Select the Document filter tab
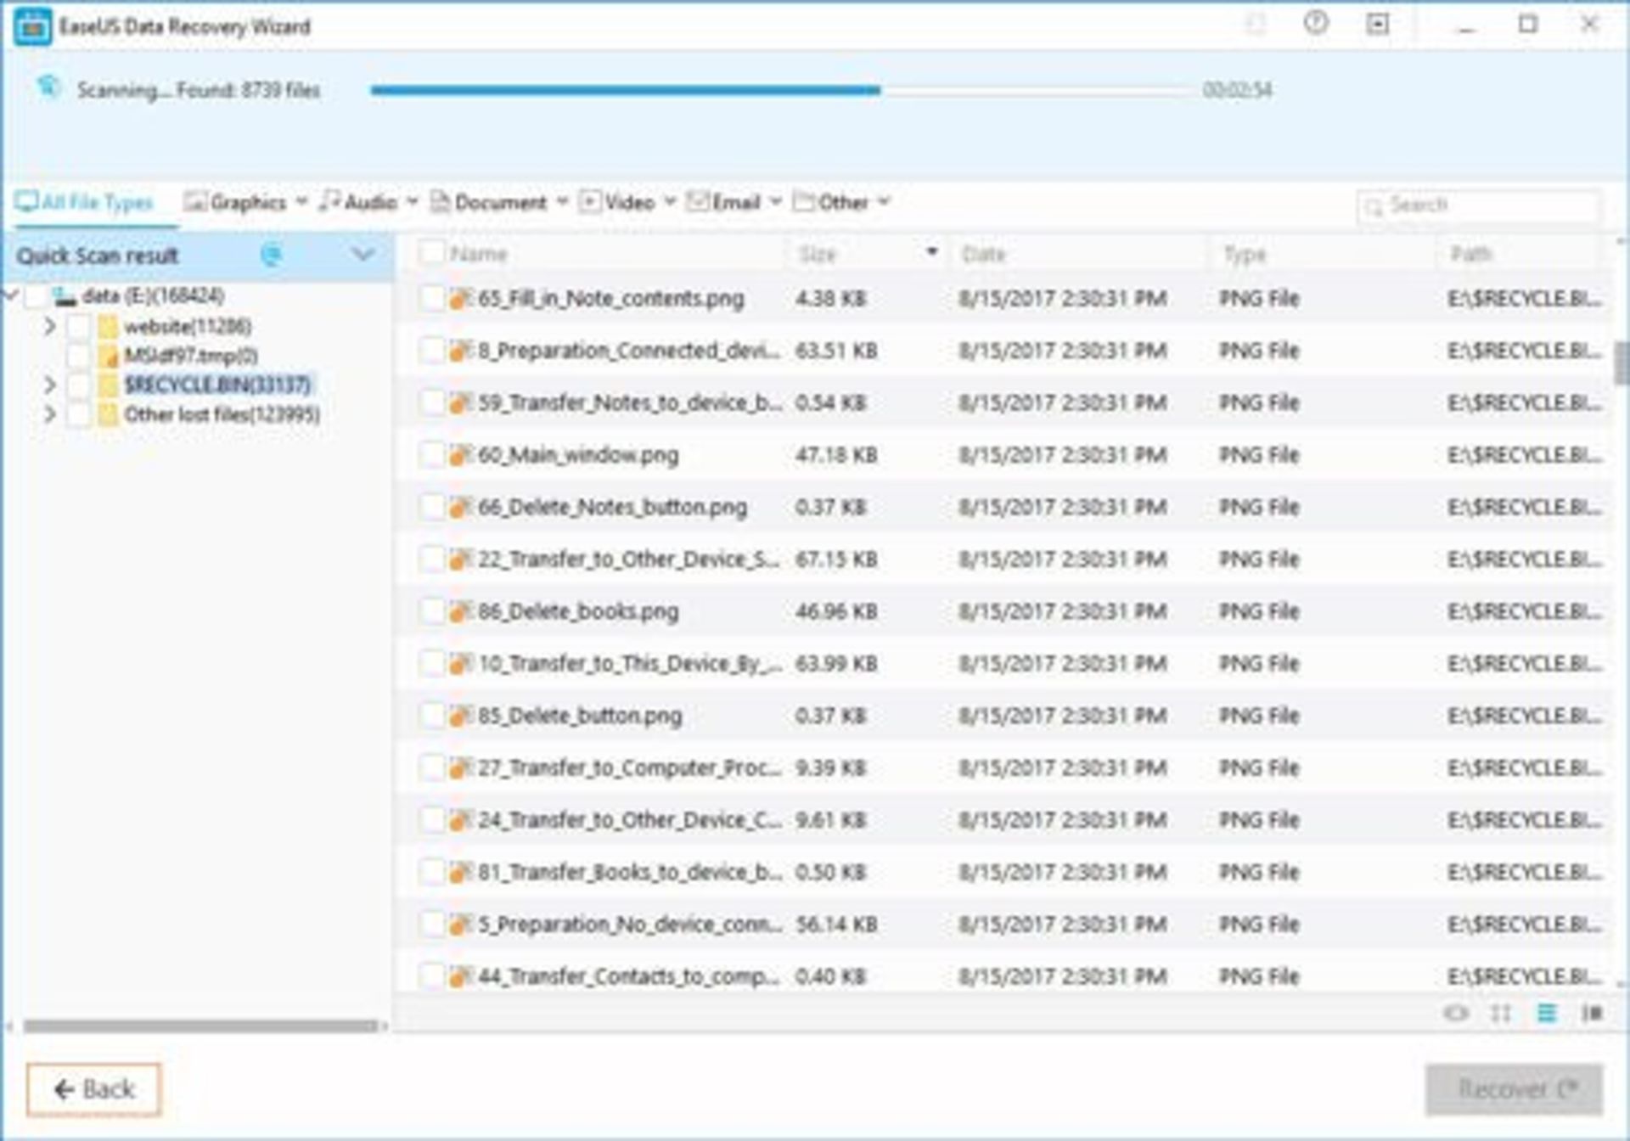 (x=489, y=202)
